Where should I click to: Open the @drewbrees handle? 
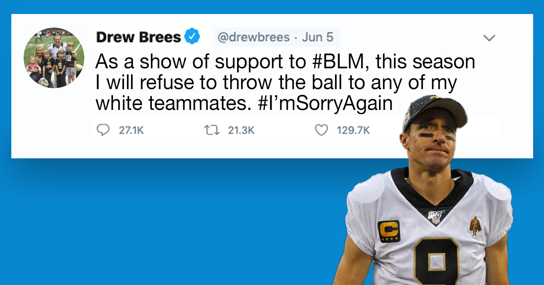(253, 37)
